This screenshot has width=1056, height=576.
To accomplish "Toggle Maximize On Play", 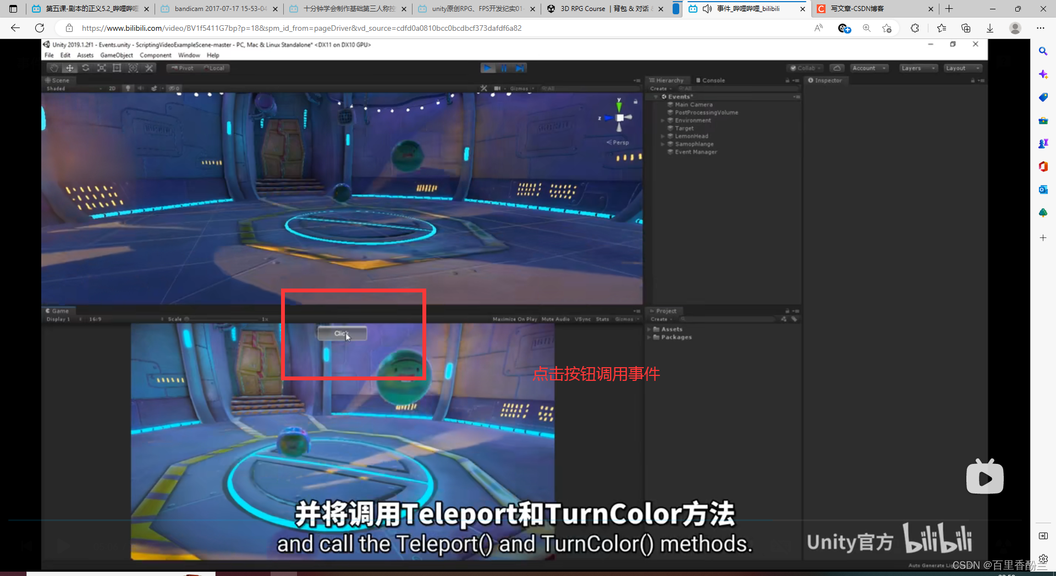I will tap(515, 319).
